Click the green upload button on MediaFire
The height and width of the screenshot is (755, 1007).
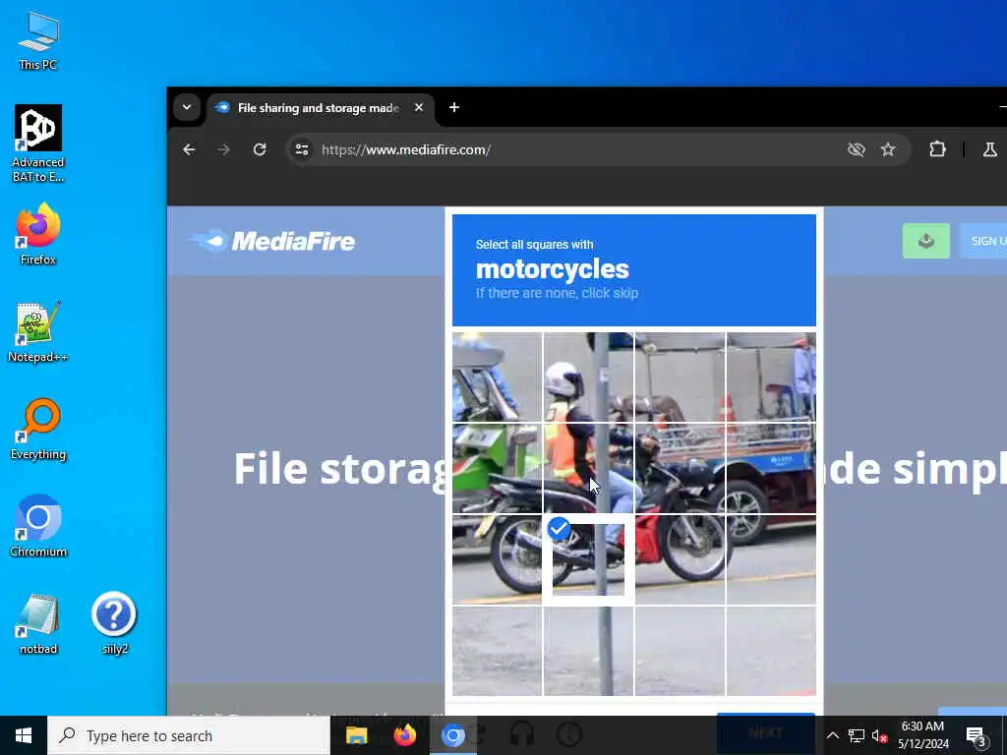point(925,242)
